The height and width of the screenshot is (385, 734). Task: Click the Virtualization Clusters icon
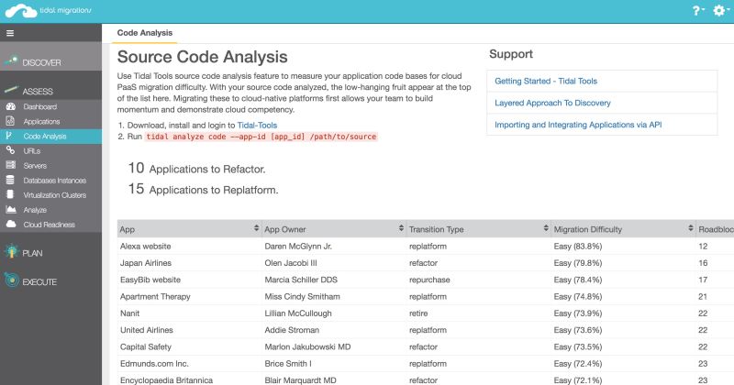[x=10, y=194]
